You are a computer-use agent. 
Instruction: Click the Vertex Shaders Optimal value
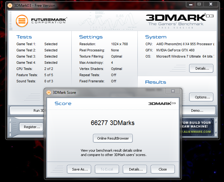[117, 69]
